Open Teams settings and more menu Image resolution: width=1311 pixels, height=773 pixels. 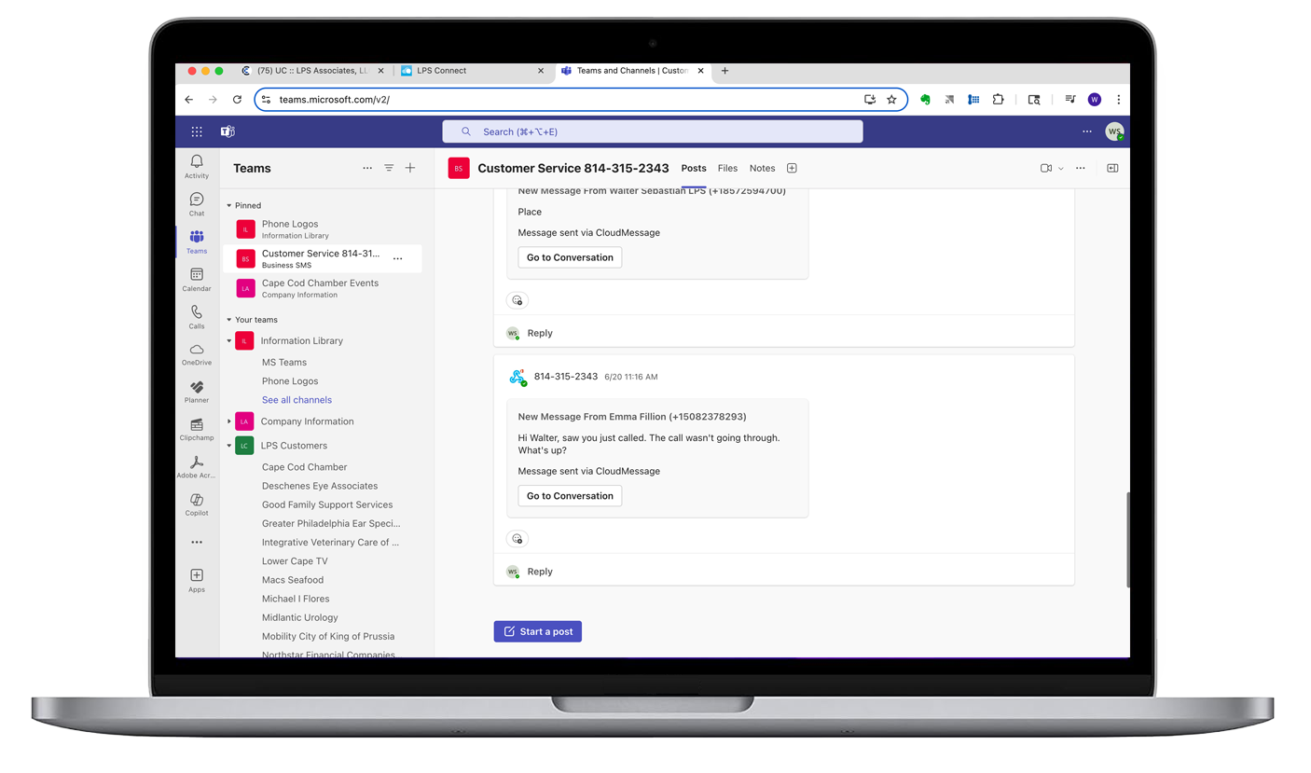(x=1087, y=131)
